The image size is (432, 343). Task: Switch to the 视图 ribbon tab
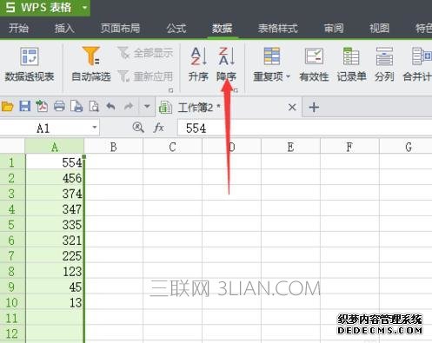pos(379,29)
